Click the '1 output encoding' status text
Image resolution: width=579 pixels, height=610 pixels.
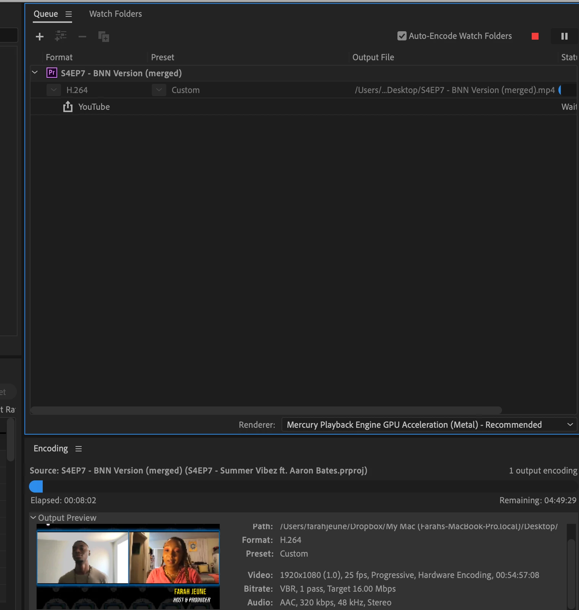(x=543, y=470)
